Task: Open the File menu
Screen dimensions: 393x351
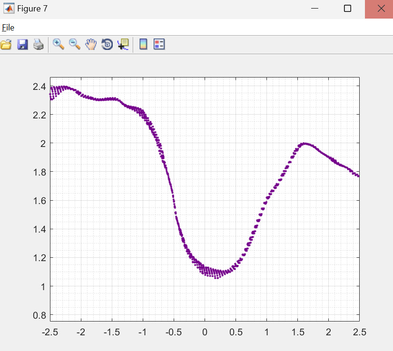Action: click(8, 27)
